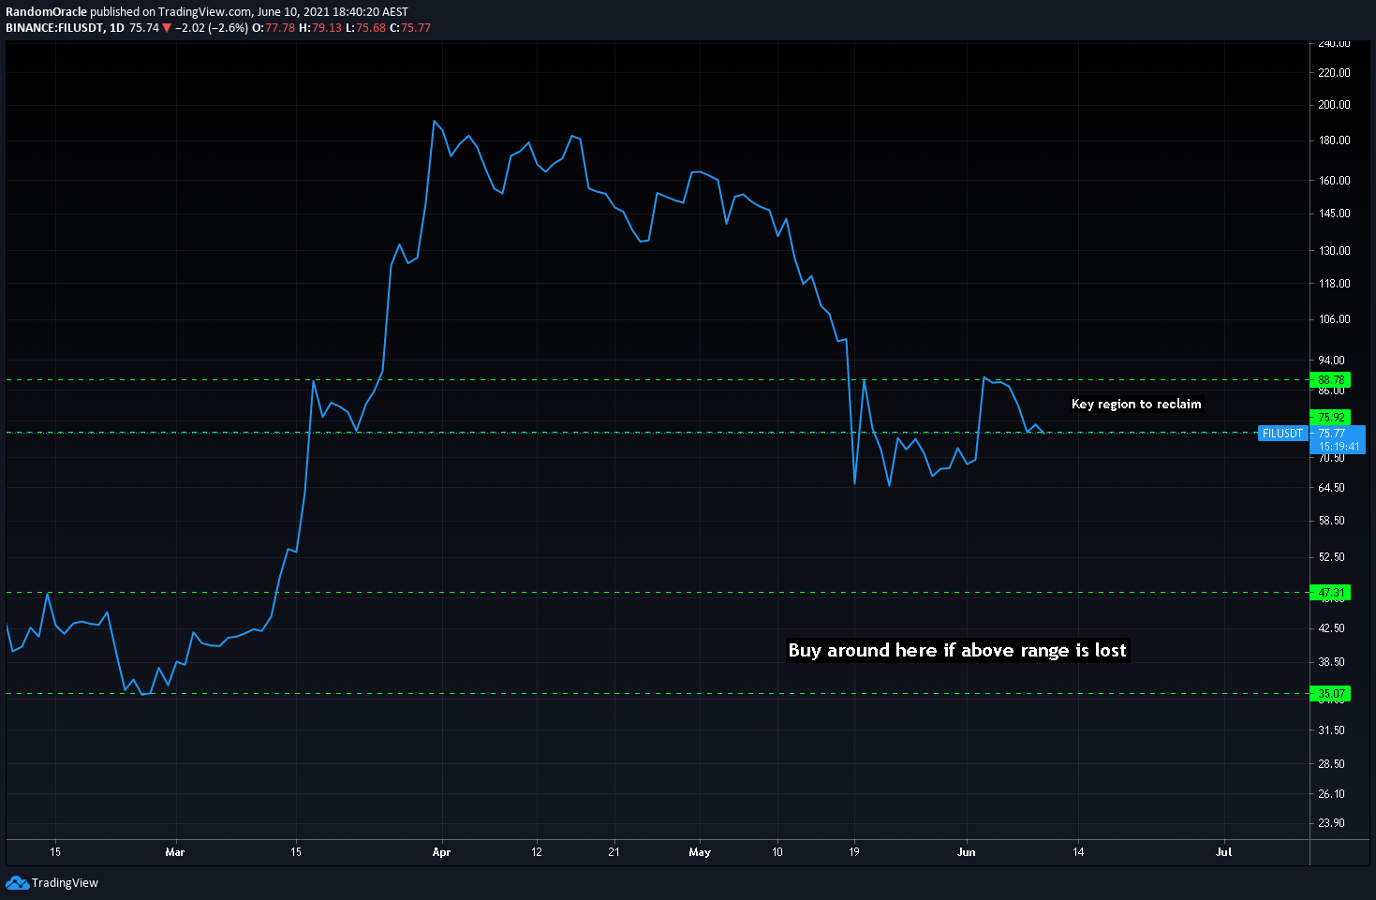The height and width of the screenshot is (900, 1376).
Task: Click the 58.50 price axis value
Action: pos(1331,521)
